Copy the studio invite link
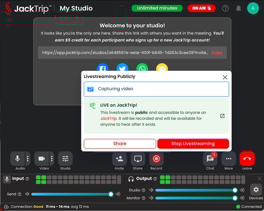This screenshot has width=264, height=211. point(217,53)
